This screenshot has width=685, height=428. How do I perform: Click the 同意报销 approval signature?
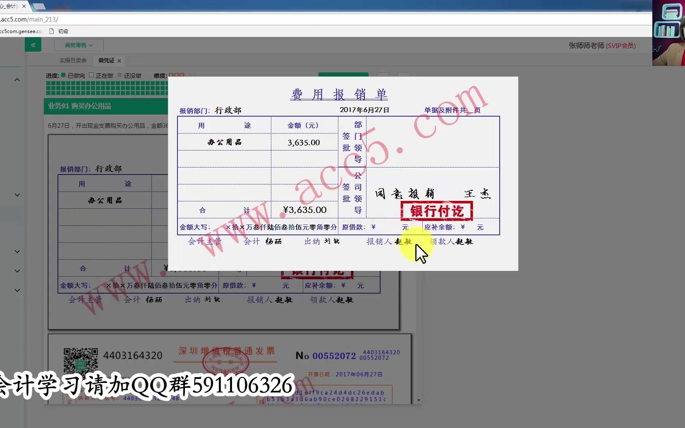(x=405, y=194)
